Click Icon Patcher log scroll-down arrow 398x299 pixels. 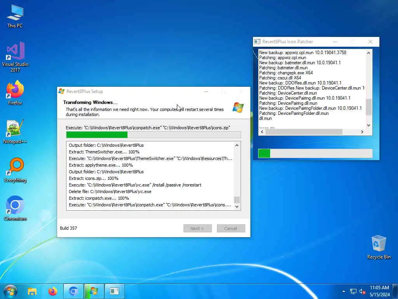coord(368,125)
